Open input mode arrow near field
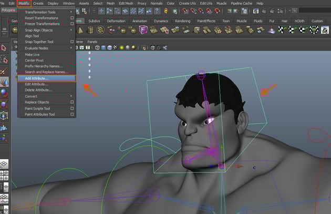Image resolution: width=331 pixels, height=214 pixels. 290,11
